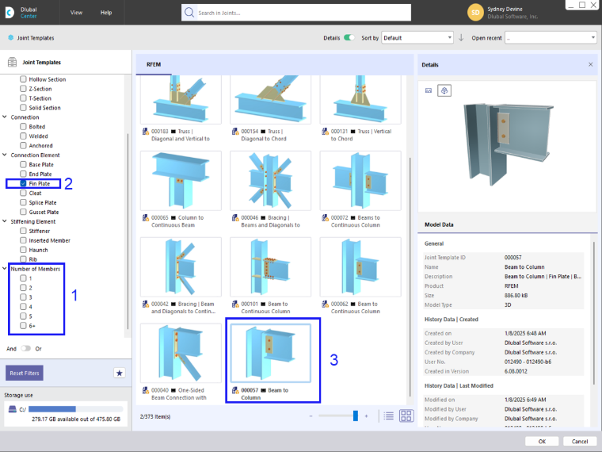Click the favorites star button
Screen dimensions: 602x452
pos(120,373)
